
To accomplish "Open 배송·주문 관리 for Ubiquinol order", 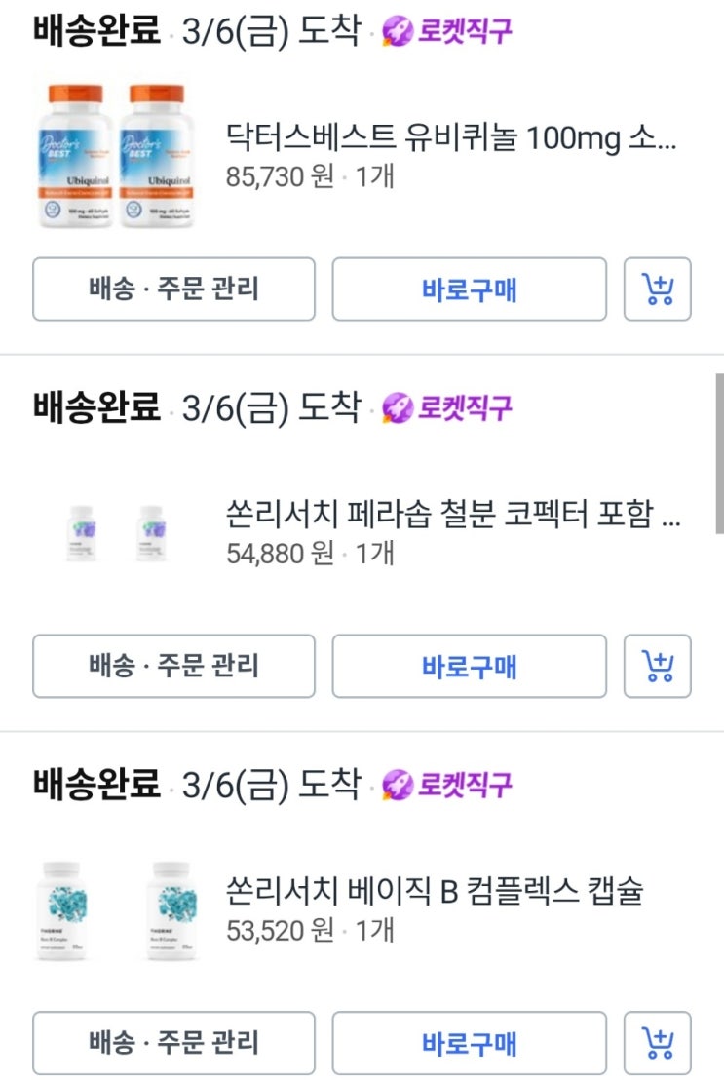I will pos(173,289).
